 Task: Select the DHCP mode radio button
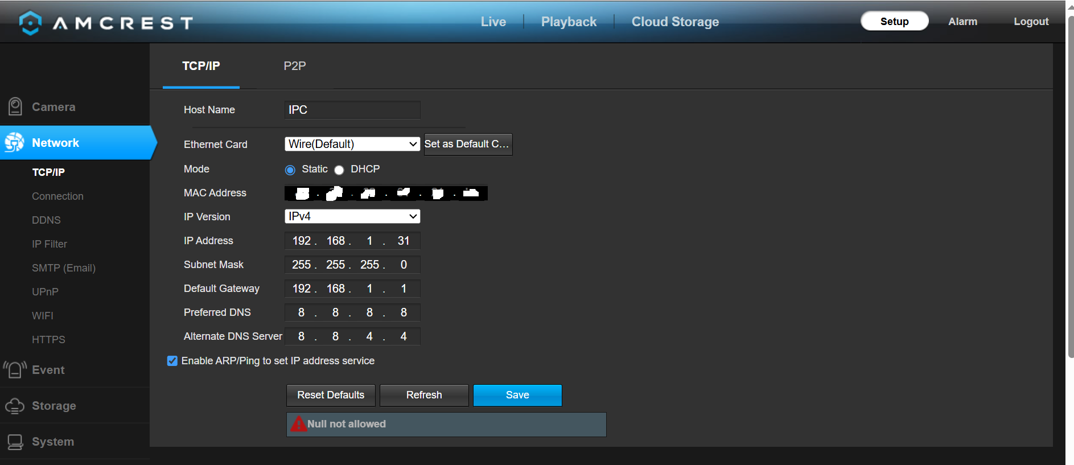coord(339,170)
